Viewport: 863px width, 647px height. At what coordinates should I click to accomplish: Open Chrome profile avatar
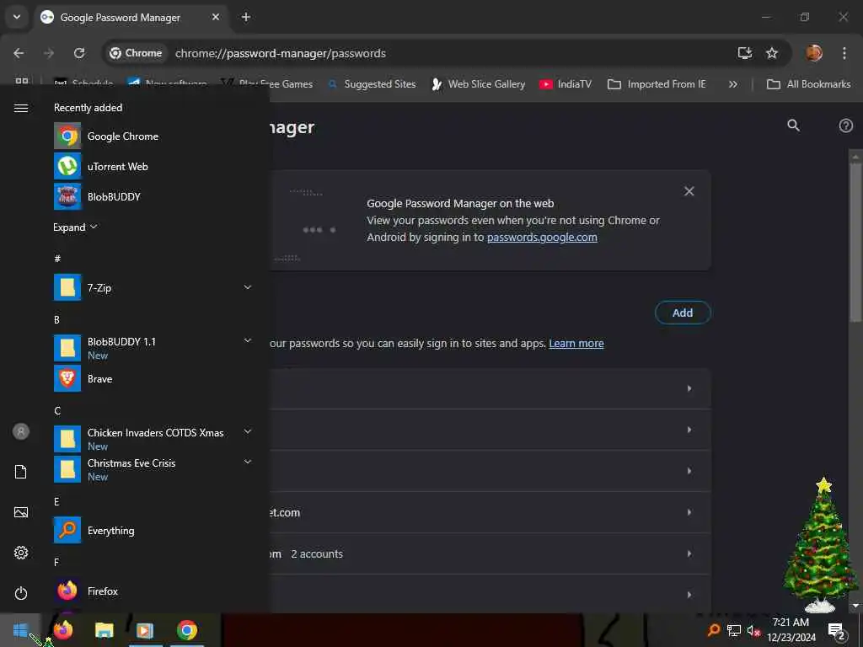pyautogui.click(x=814, y=53)
